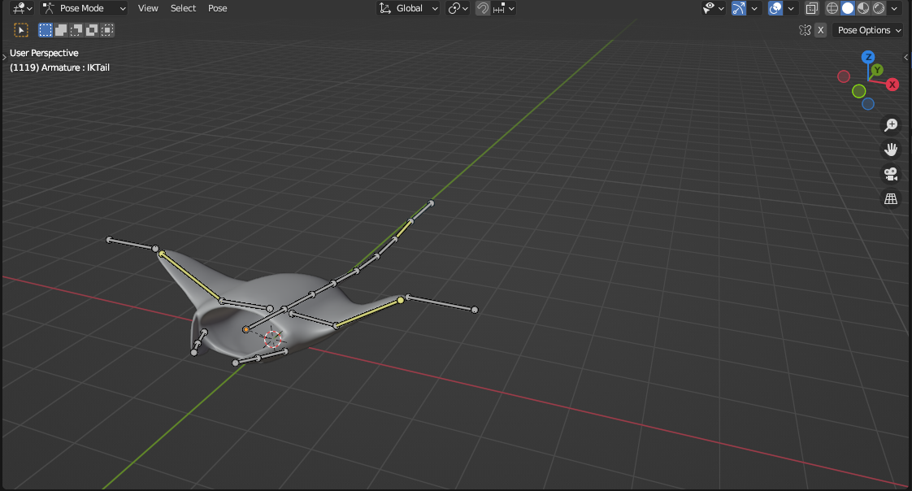This screenshot has height=491, width=912.
Task: Click the User Perspective label
Action: [44, 53]
